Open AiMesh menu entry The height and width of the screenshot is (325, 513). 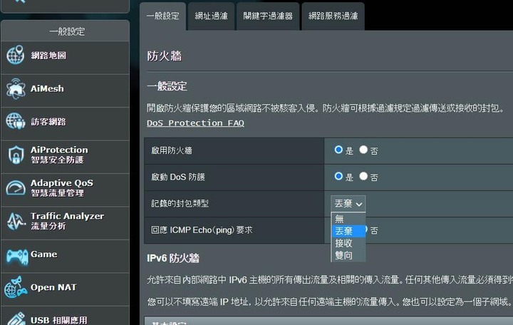coord(65,91)
